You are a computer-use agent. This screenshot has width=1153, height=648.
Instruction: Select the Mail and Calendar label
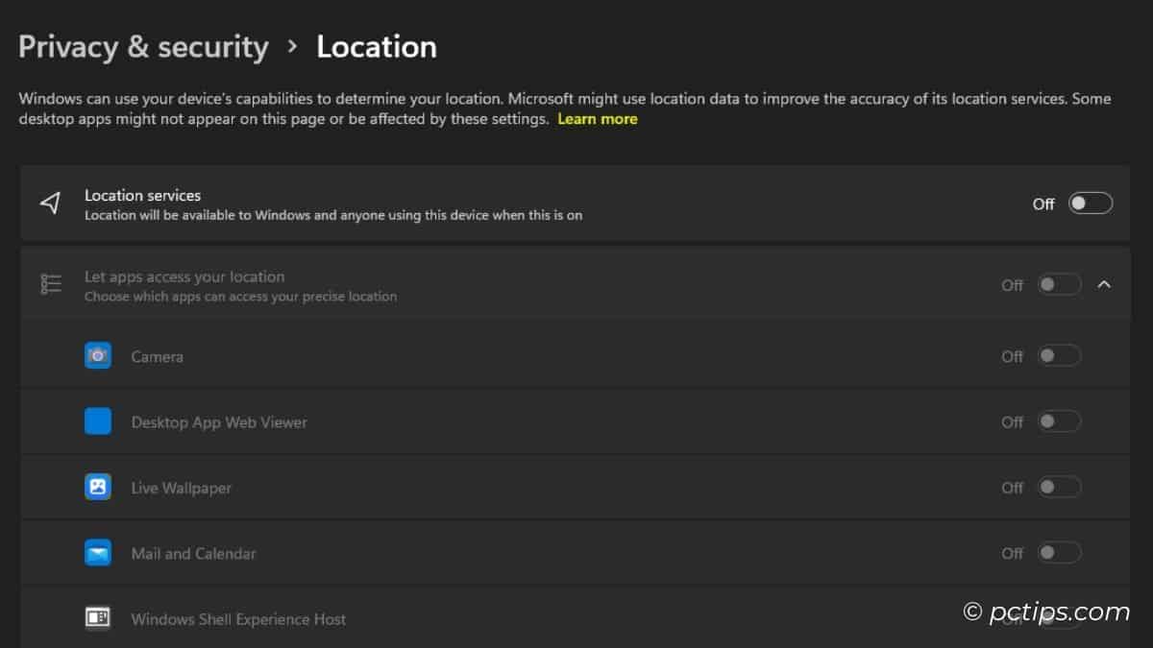pyautogui.click(x=193, y=554)
